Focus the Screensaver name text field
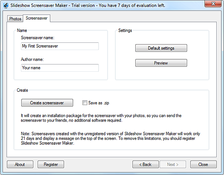The height and width of the screenshot is (175, 224). [60, 46]
